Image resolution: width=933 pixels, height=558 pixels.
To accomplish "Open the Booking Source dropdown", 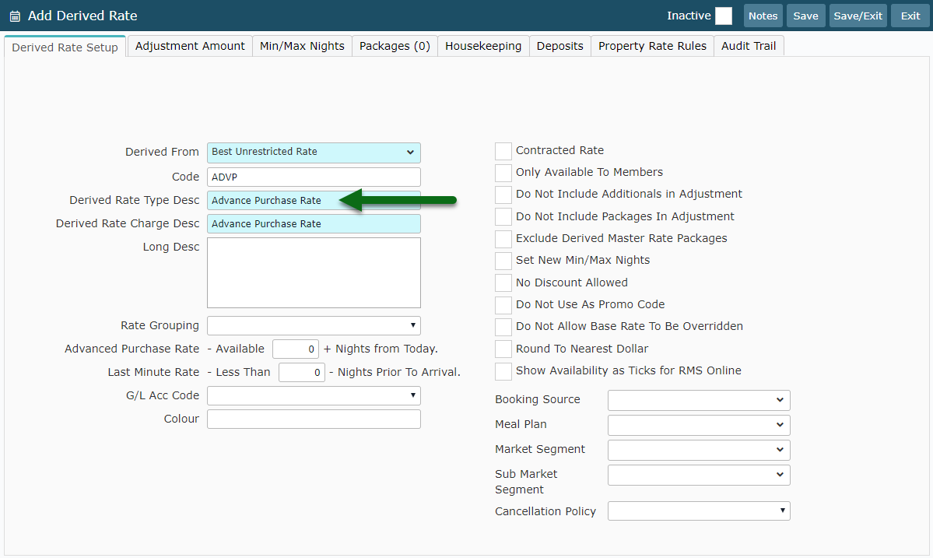I will coord(699,400).
